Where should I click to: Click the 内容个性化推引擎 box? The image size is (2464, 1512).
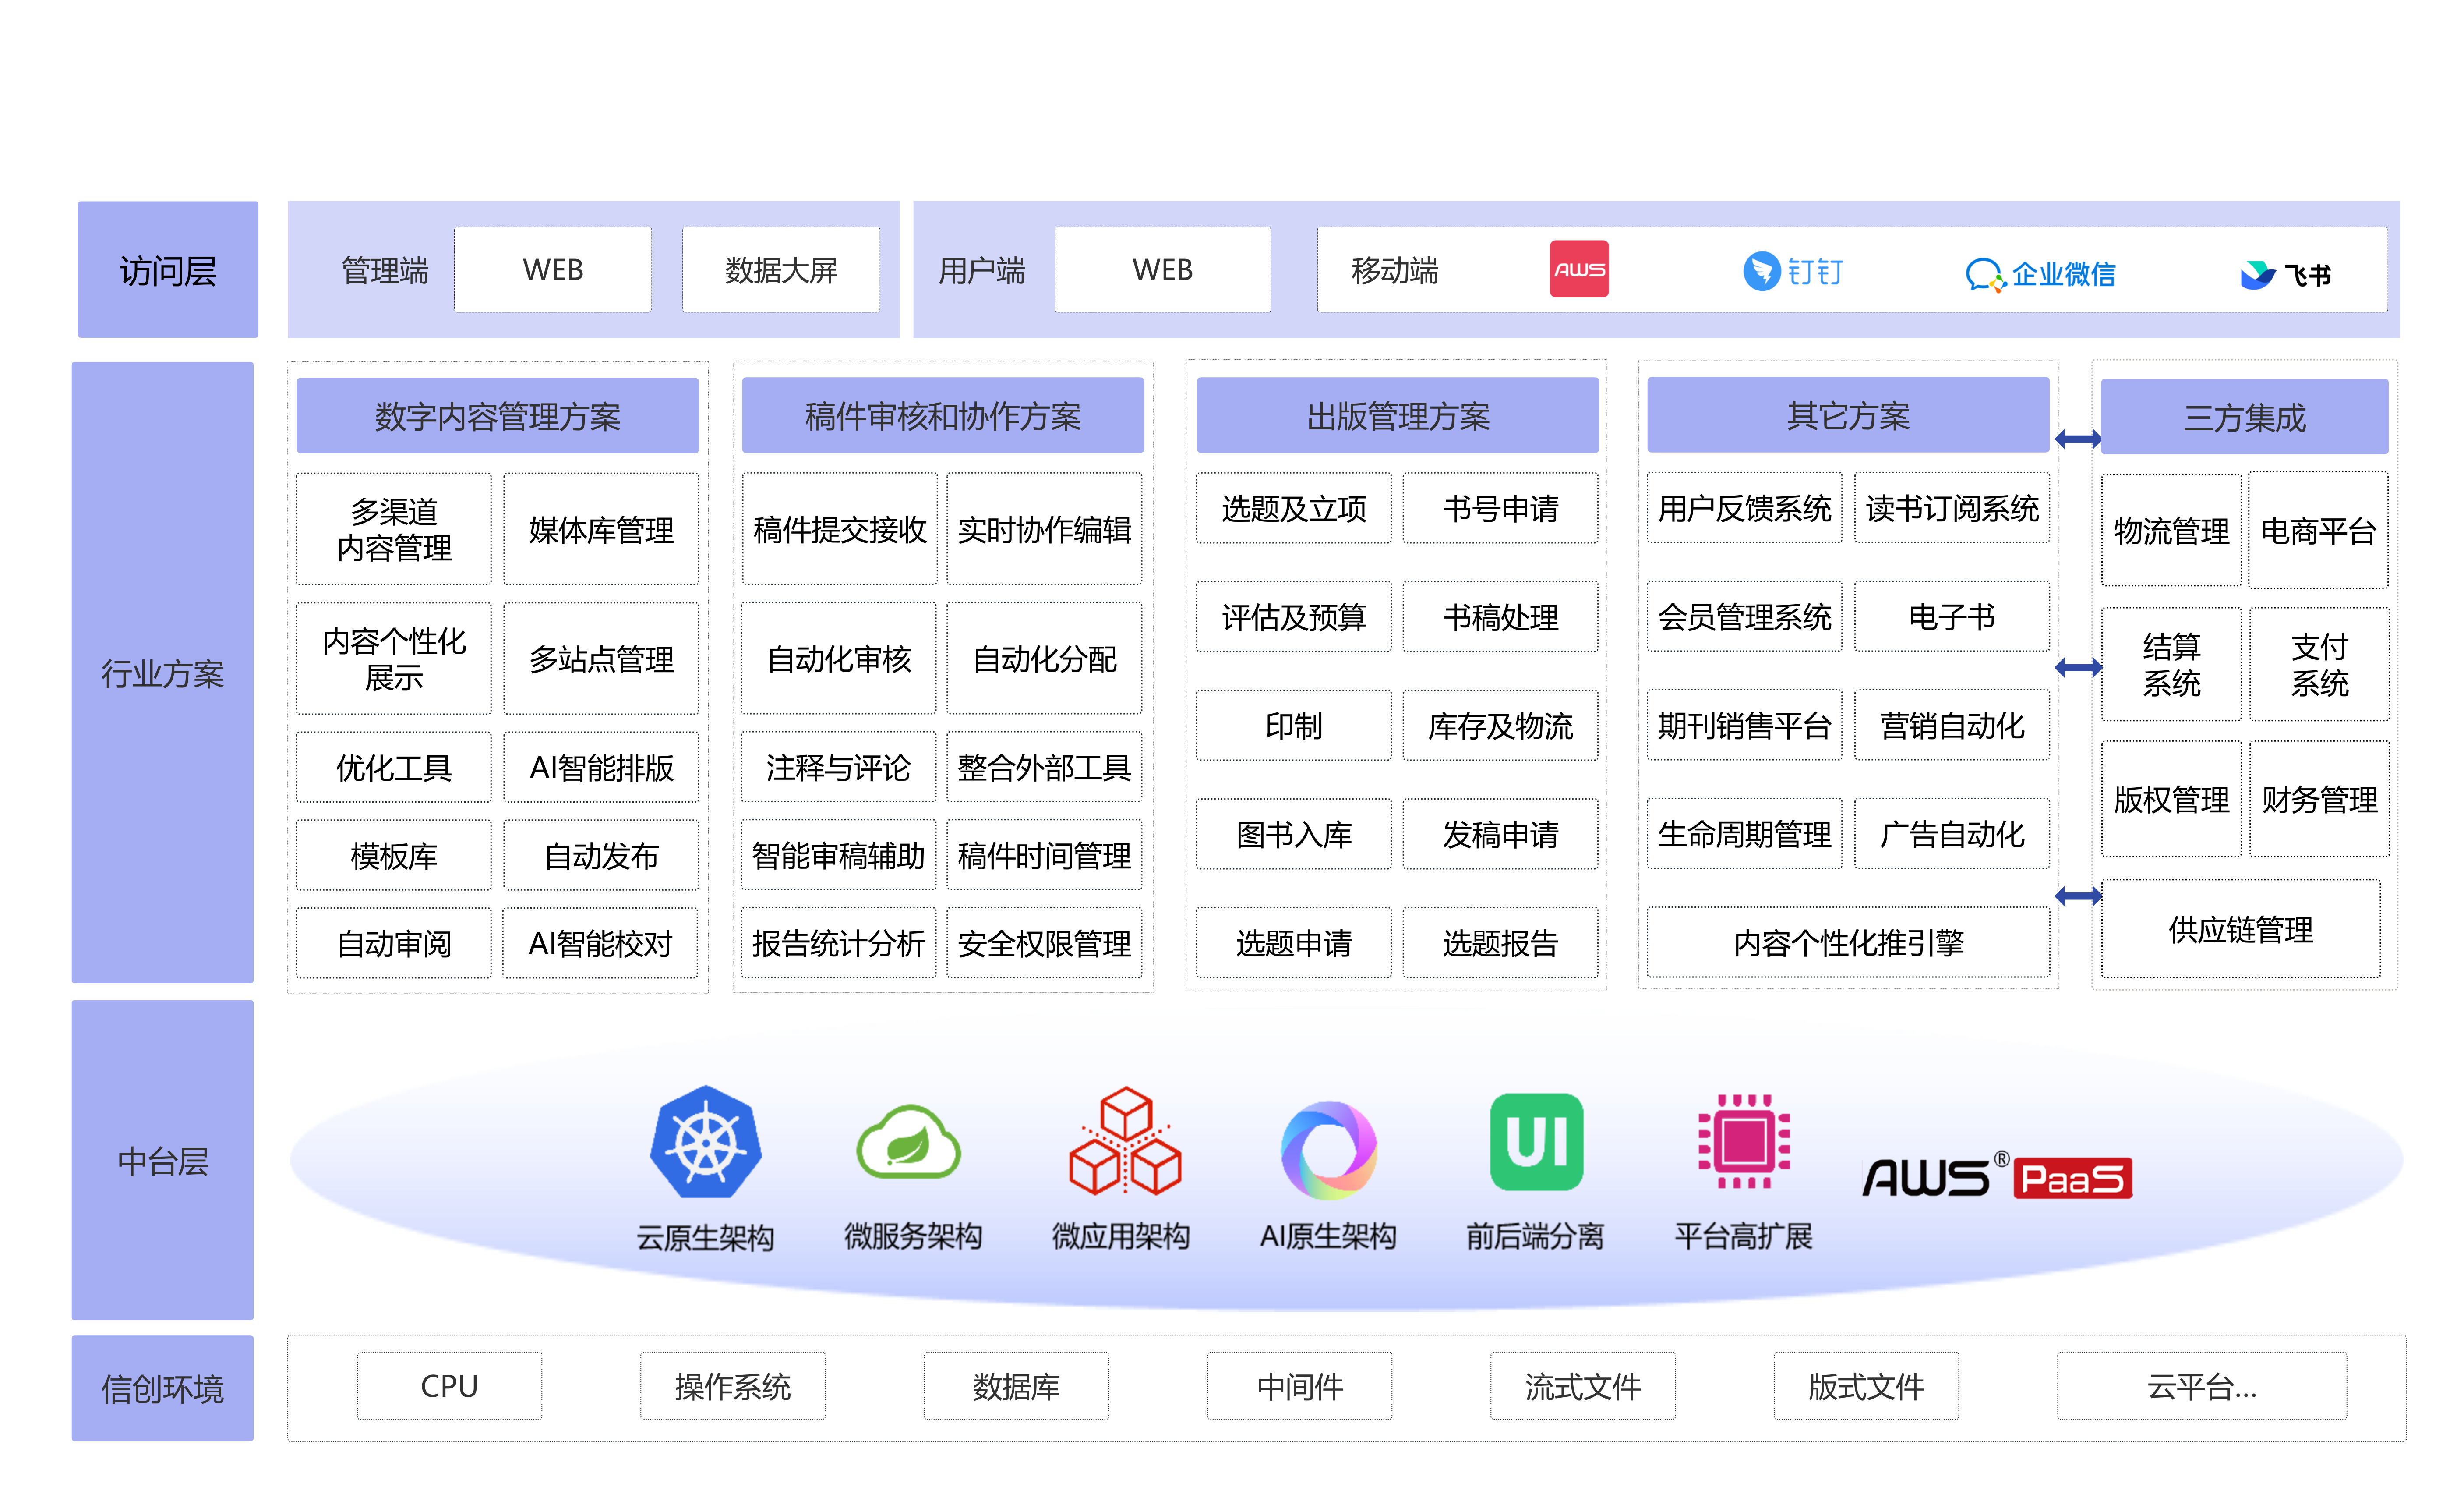1848,942
